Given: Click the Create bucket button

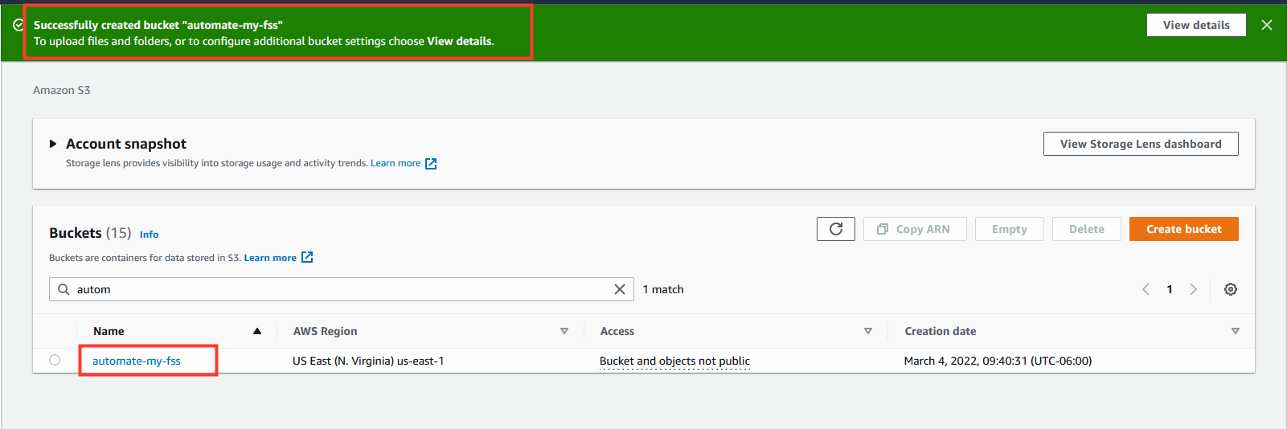Looking at the screenshot, I should click(1184, 229).
